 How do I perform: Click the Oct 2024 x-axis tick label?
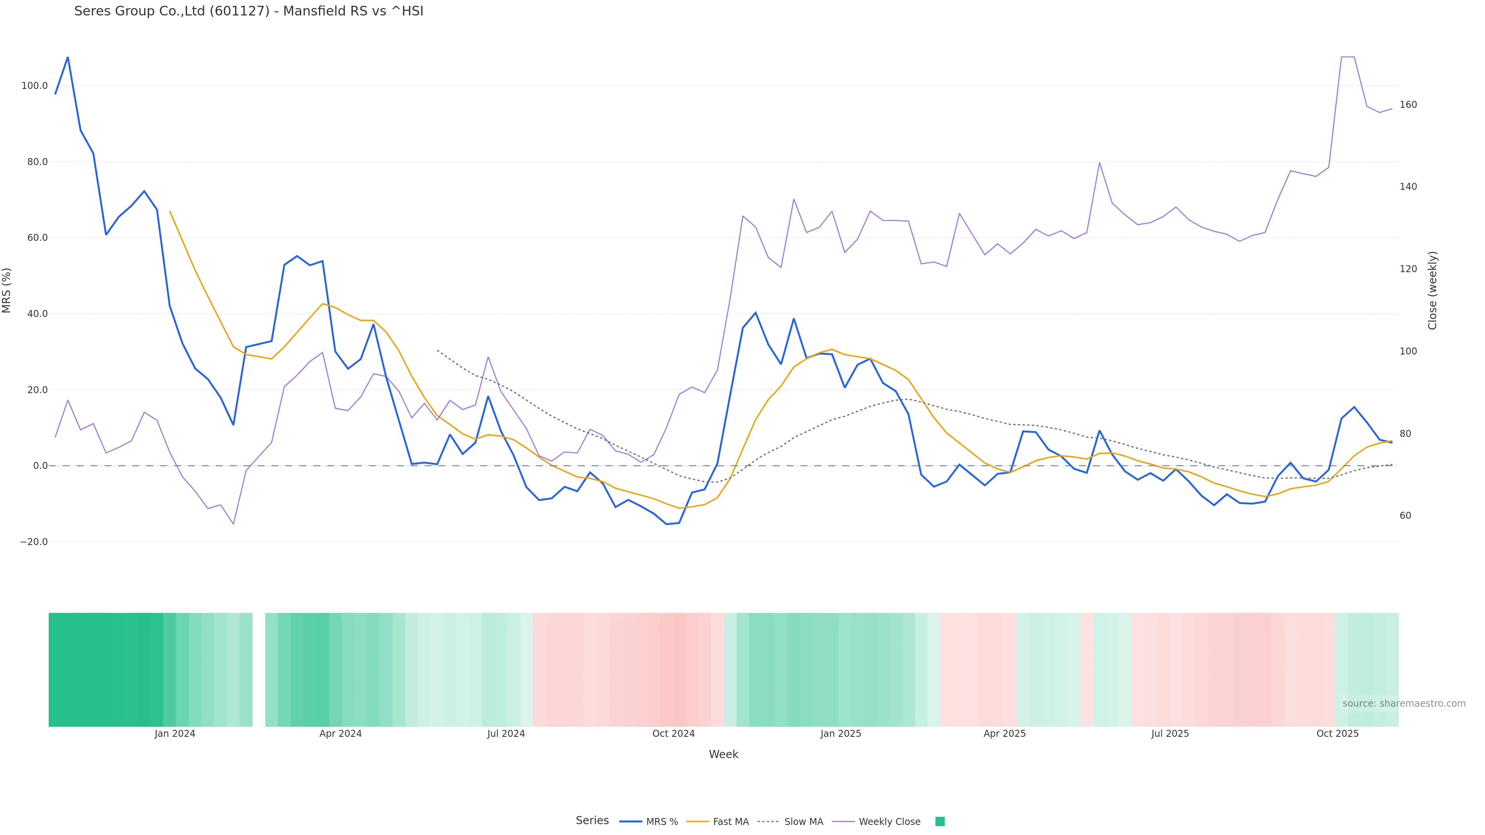(673, 734)
